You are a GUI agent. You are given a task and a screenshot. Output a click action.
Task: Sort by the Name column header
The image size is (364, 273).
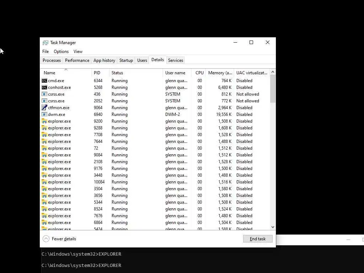tap(66, 73)
